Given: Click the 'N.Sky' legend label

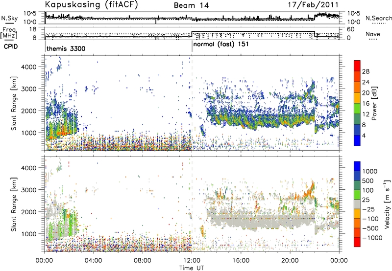Looking at the screenshot, I should click(x=9, y=18).
